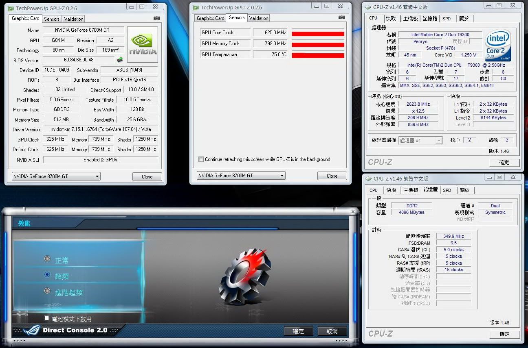This screenshot has width=528, height=348.
Task: Click the GPU Temperature red graph bar
Action: coord(318,55)
